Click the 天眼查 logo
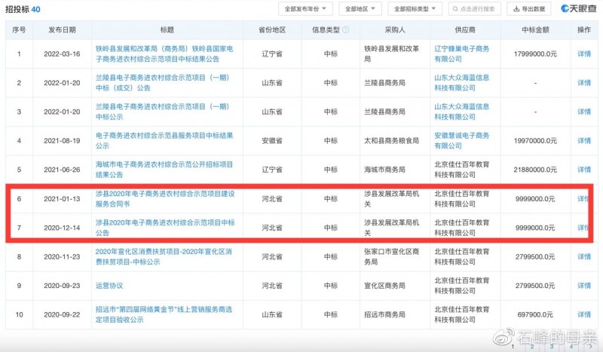This screenshot has height=352, width=603. 578,9
